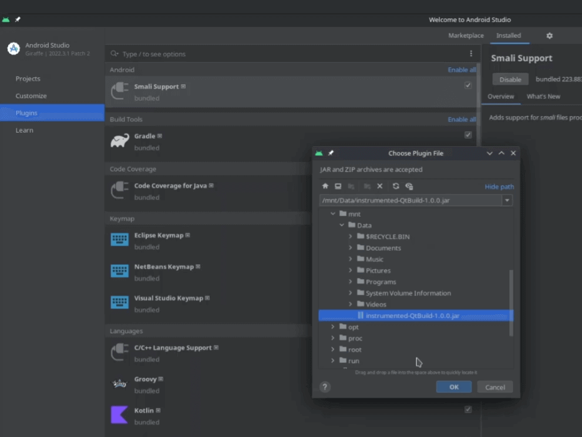Screen dimensions: 582x437
Task: Click the Desktop directory icon in file chooser
Action: pos(338,186)
